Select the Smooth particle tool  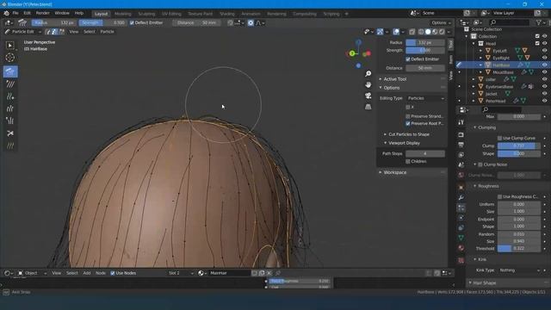[x=10, y=84]
